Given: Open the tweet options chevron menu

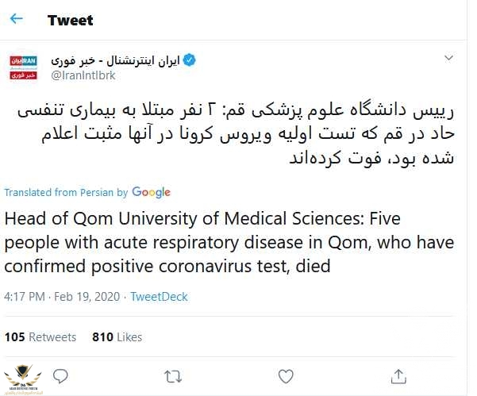Looking at the screenshot, I should click(x=448, y=59).
